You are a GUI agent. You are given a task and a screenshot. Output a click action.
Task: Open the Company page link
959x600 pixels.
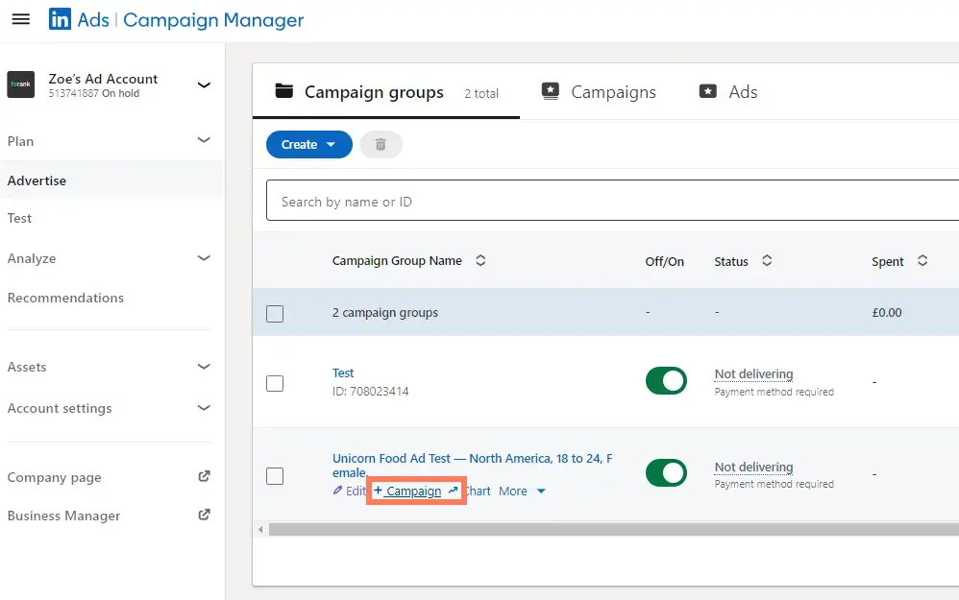[x=55, y=477]
